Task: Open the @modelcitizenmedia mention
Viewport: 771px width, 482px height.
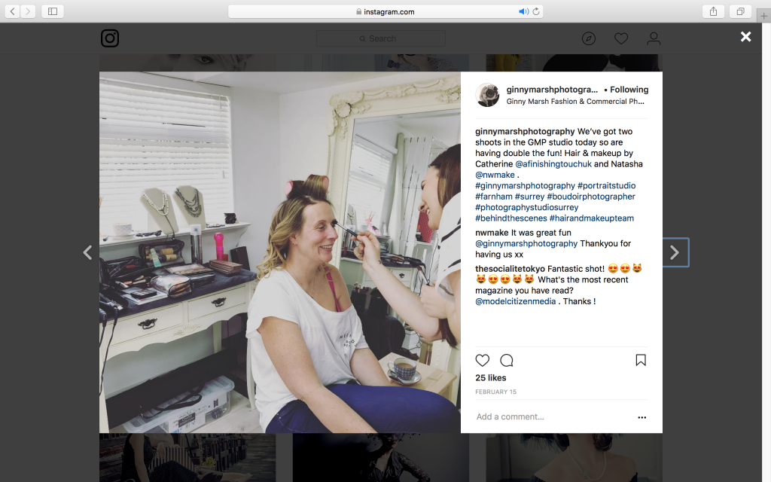Action: (x=515, y=301)
